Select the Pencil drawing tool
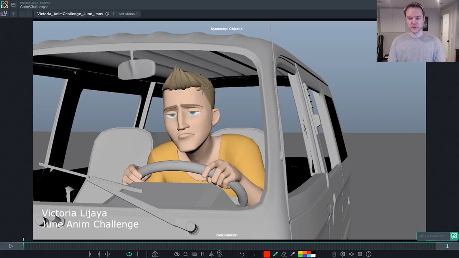 (275, 254)
